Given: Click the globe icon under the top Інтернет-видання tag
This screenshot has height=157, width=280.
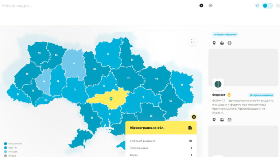Looking at the screenshot, I should pyautogui.click(x=229, y=43).
